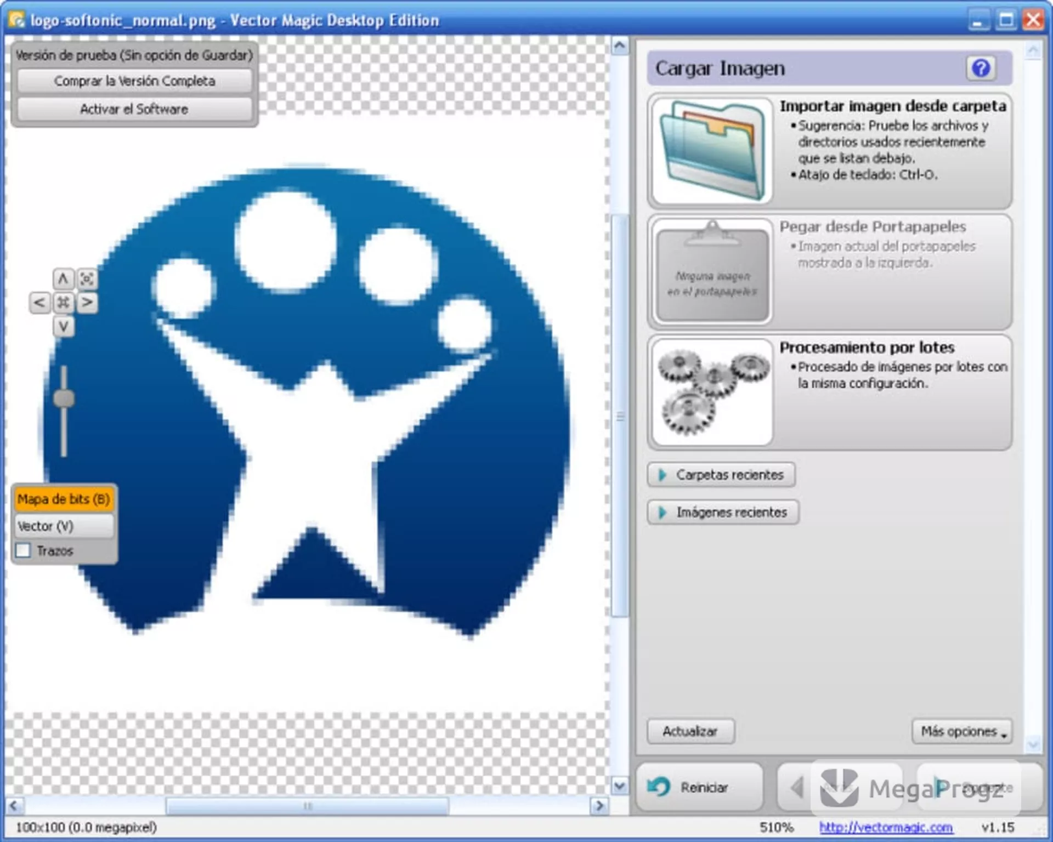The height and width of the screenshot is (842, 1053).
Task: Click the horizontal scrollbar thumb under the image
Action: click(x=307, y=806)
